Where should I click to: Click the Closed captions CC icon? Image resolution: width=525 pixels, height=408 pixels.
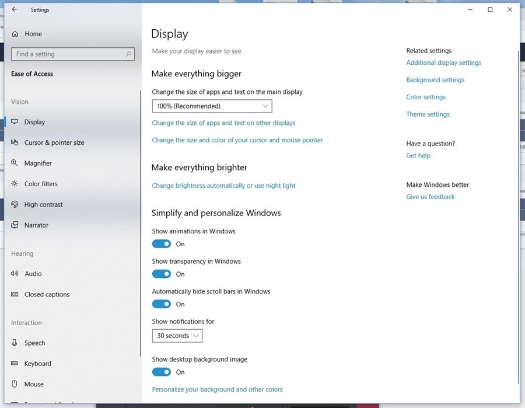pyautogui.click(x=15, y=294)
